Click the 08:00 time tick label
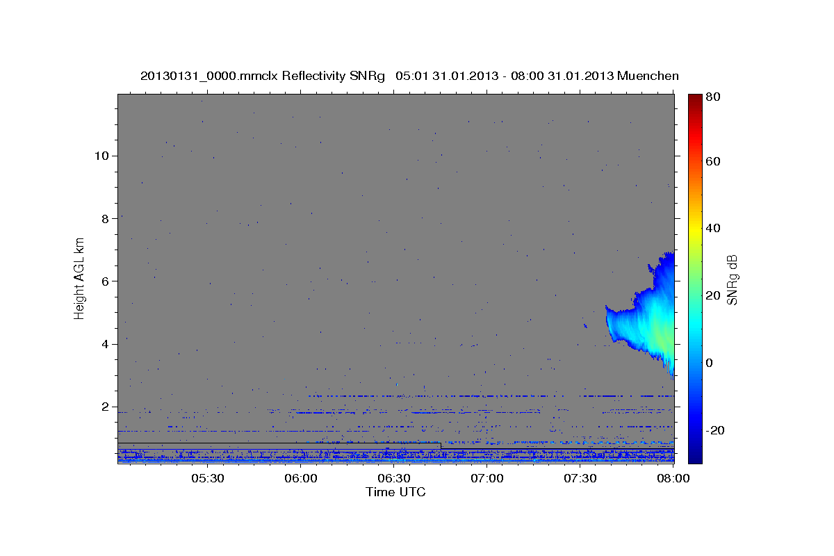This screenshot has width=834, height=556. tap(673, 479)
